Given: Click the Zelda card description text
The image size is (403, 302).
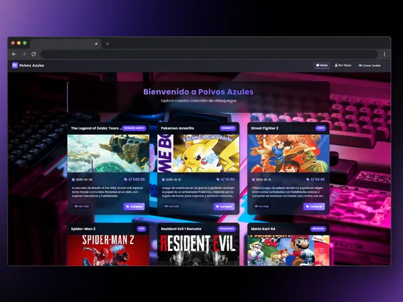Looking at the screenshot, I should point(107,192).
